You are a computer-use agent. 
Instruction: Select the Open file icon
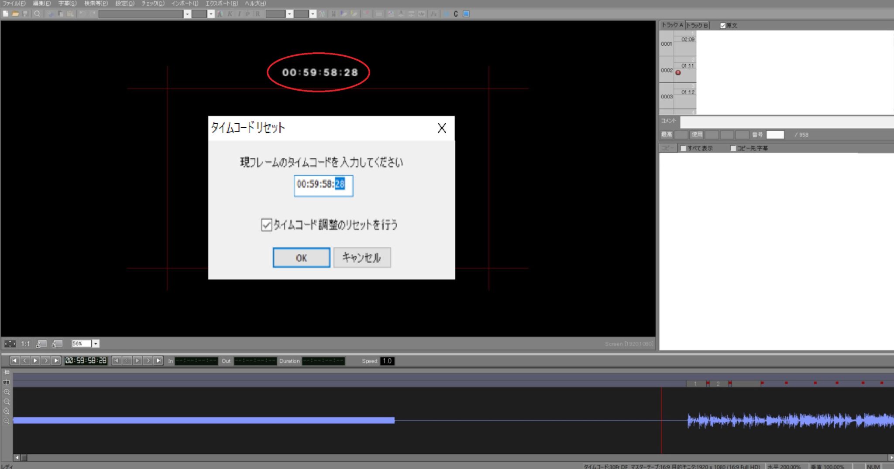click(15, 14)
